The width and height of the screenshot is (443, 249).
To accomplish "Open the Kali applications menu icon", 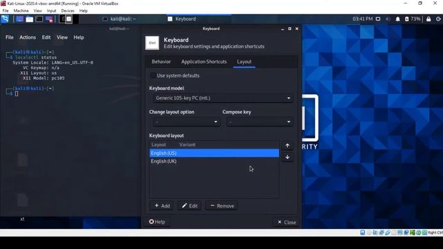I will tap(5, 19).
